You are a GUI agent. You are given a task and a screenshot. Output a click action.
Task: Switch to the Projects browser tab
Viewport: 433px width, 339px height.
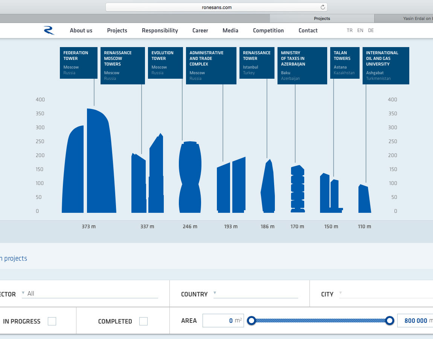[322, 18]
